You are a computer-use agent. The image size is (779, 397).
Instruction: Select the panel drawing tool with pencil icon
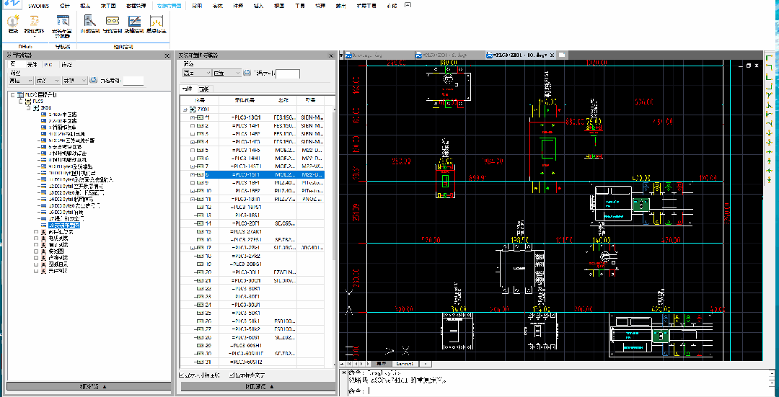tap(90, 22)
